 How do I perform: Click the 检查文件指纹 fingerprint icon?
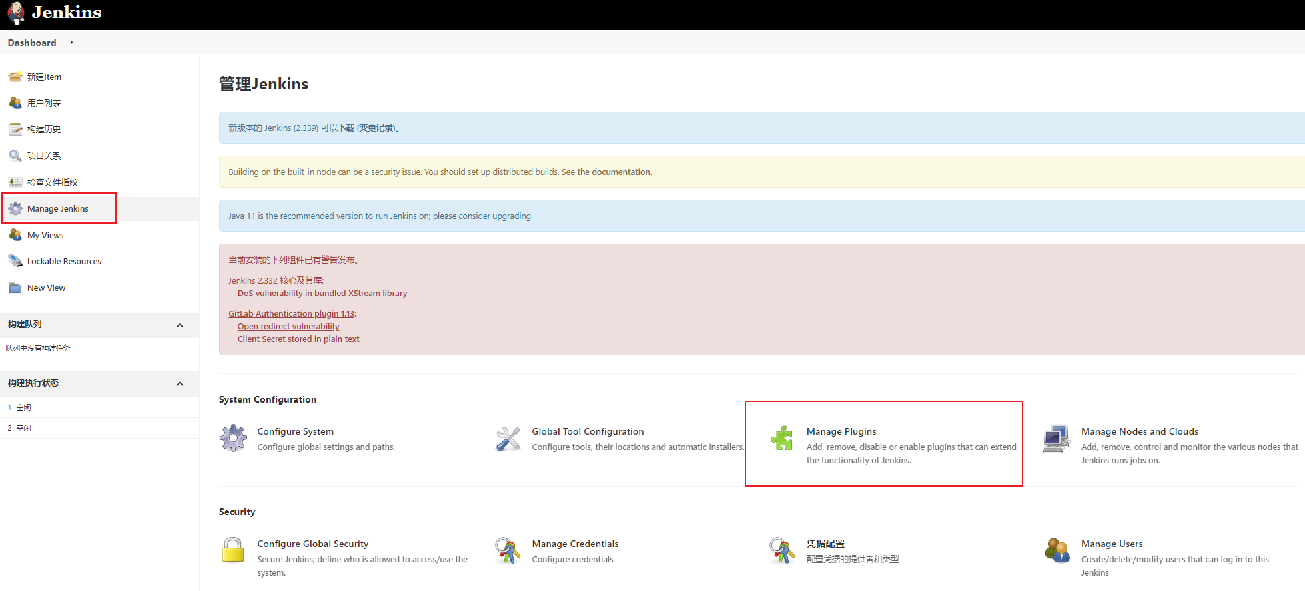[x=15, y=182]
